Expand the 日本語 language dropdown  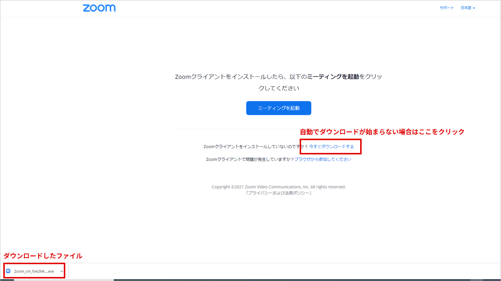point(468,8)
